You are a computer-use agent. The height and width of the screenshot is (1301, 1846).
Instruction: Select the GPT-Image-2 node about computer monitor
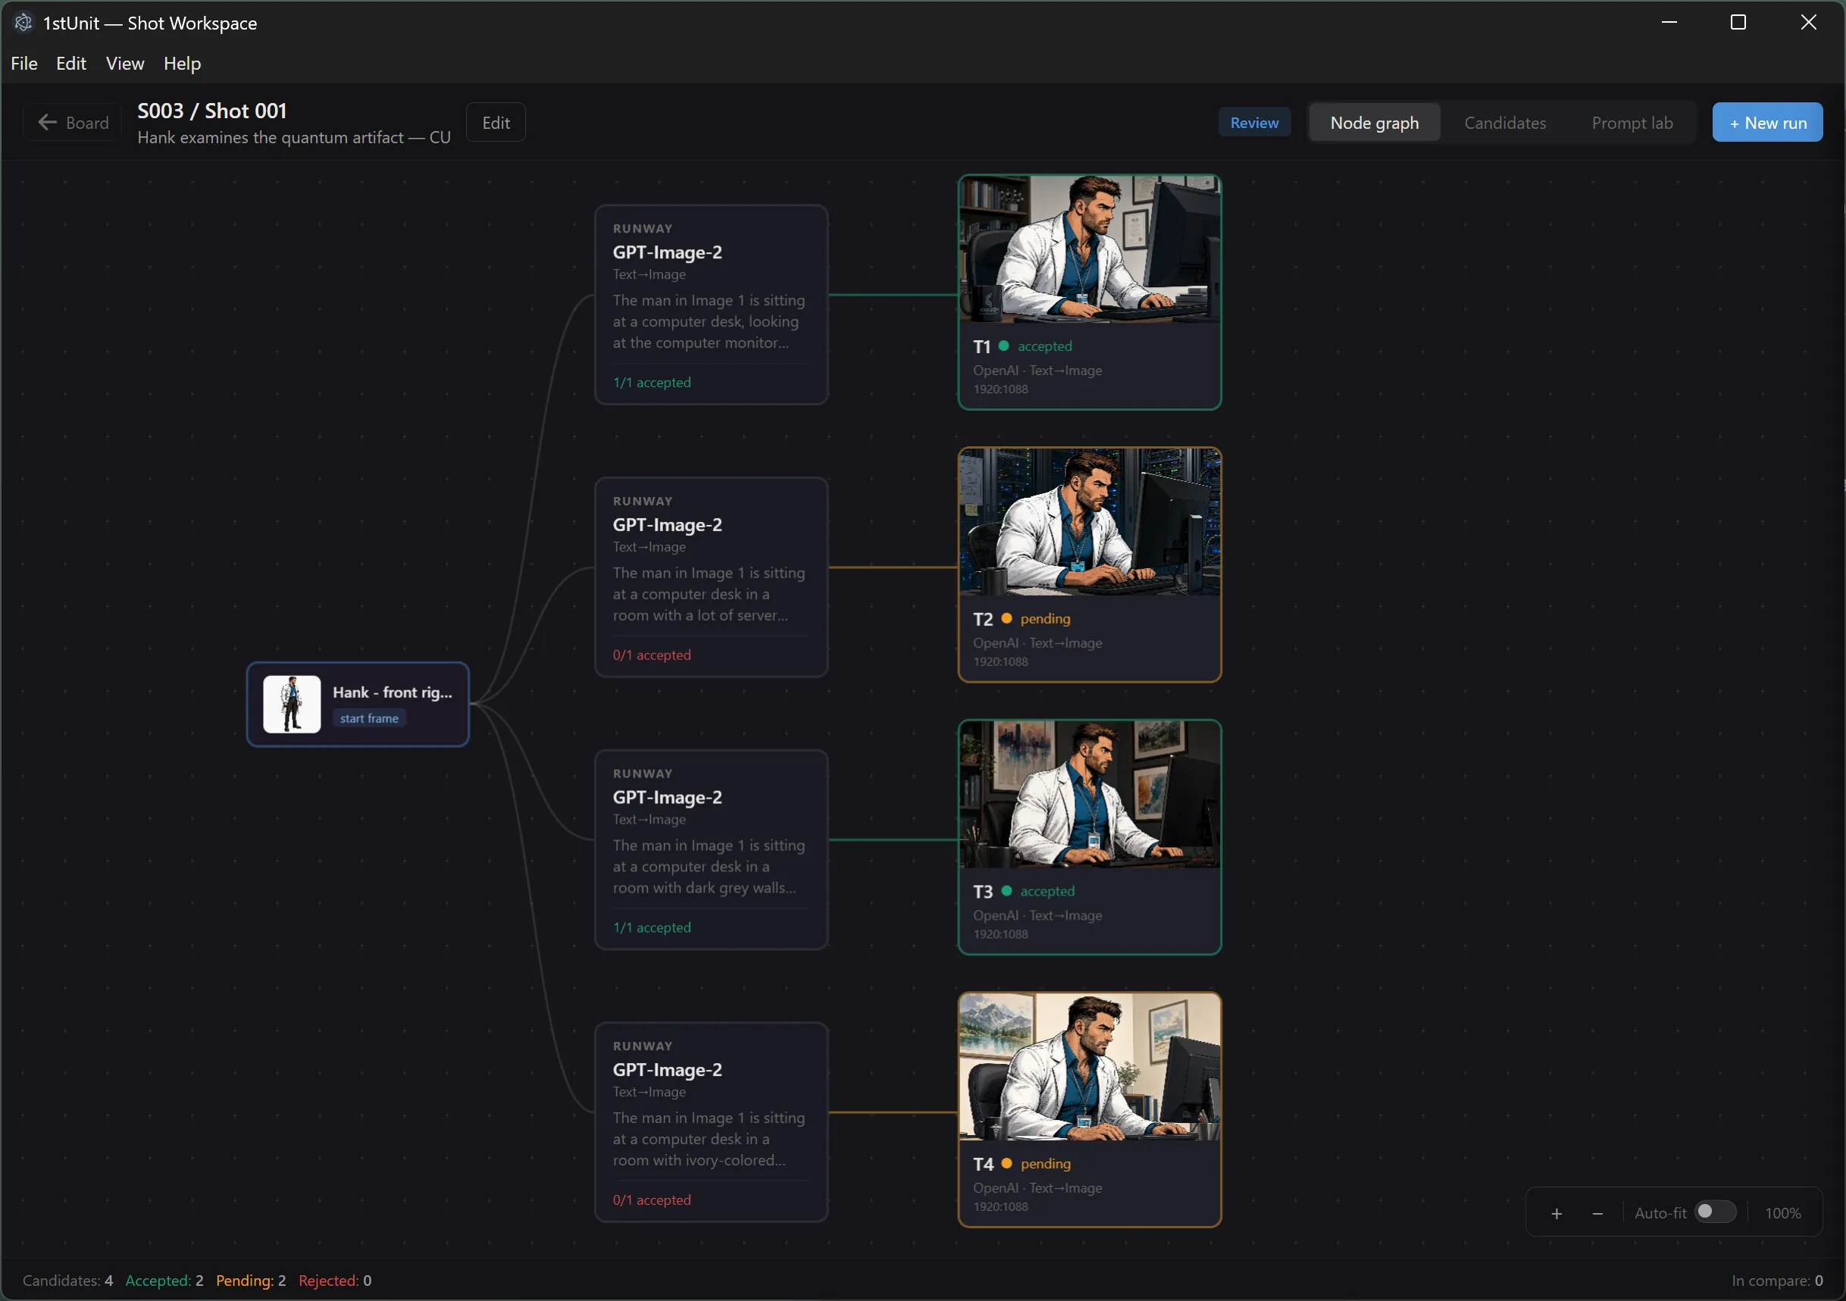(x=711, y=305)
